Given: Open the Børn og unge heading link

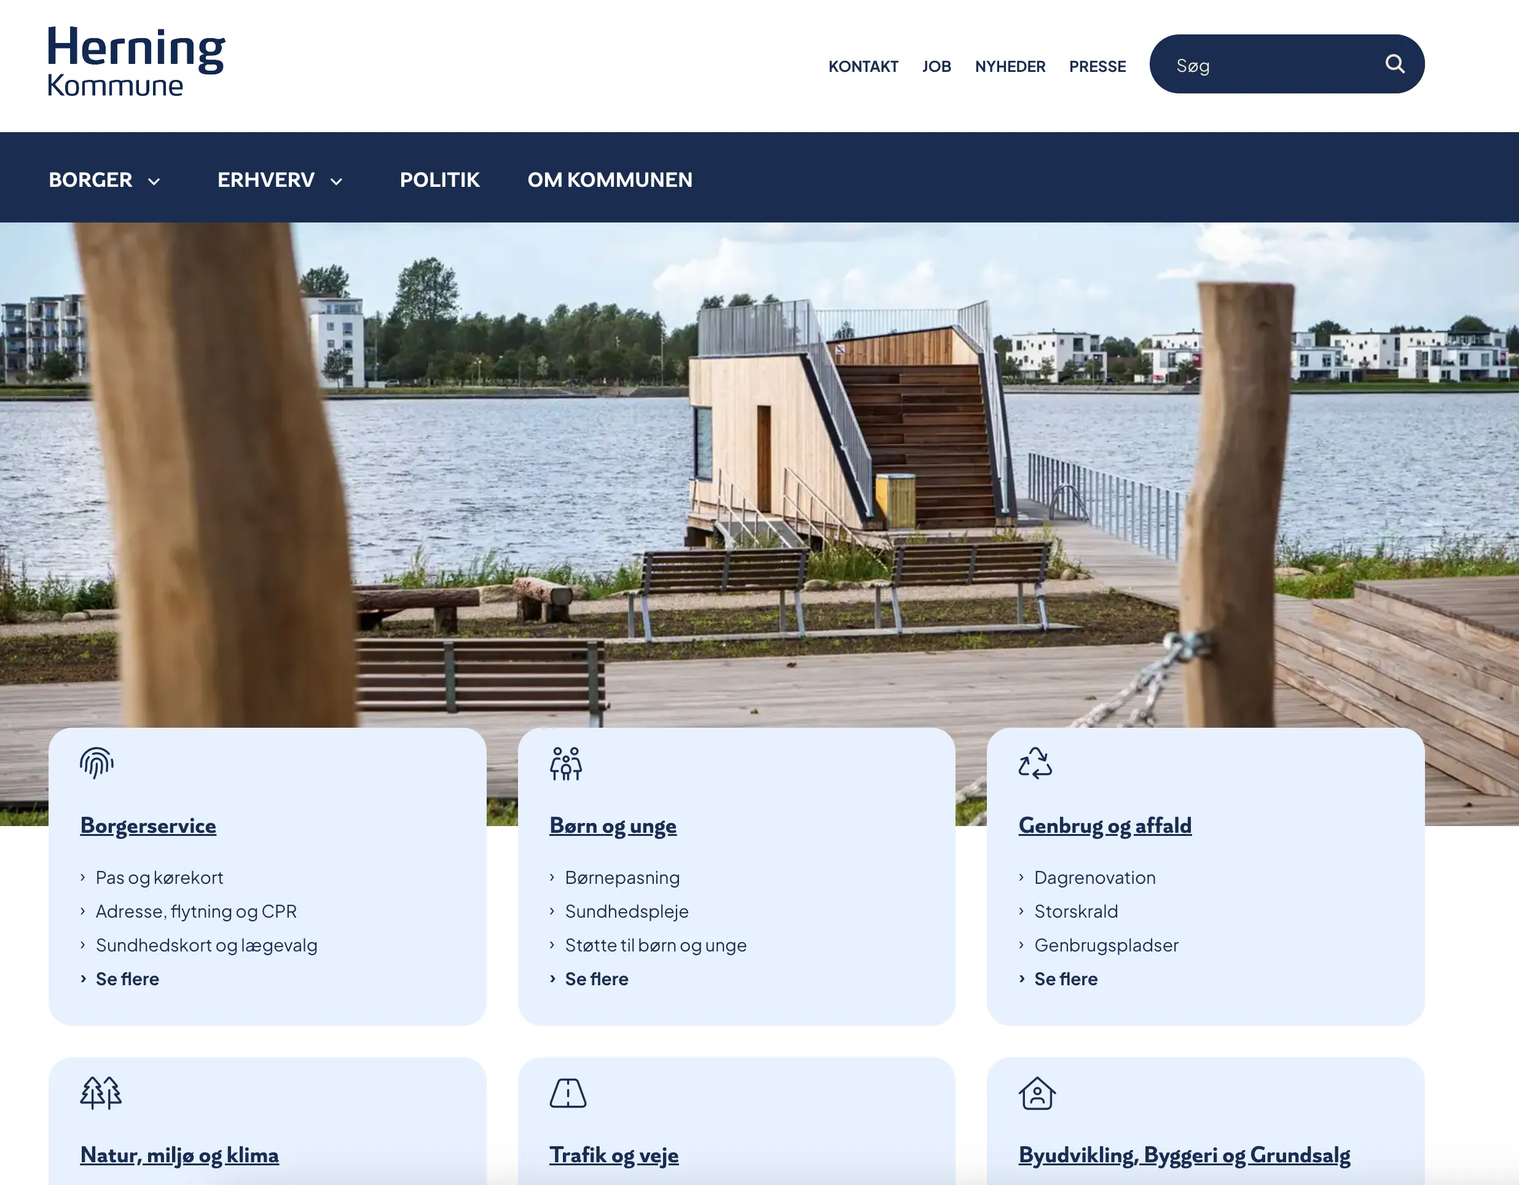Looking at the screenshot, I should point(613,825).
